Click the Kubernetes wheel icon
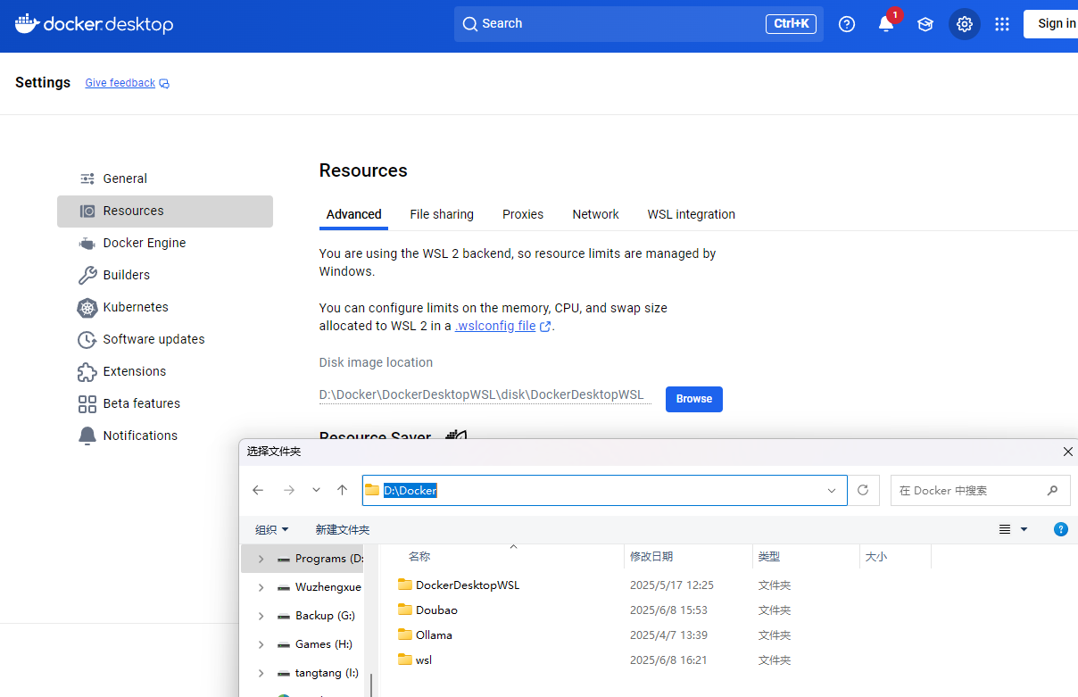Screen dimensions: 1078x697 coord(87,308)
